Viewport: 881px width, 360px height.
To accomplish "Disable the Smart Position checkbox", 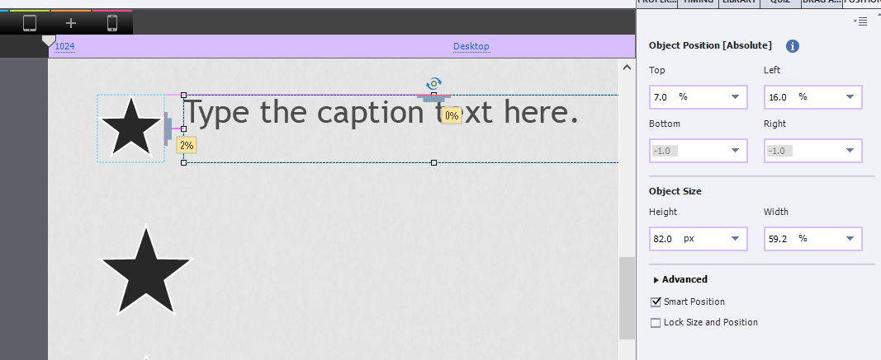I will coord(656,302).
